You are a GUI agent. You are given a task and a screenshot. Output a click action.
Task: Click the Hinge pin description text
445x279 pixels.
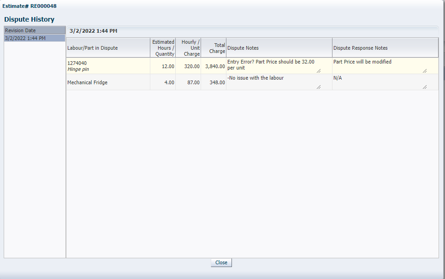click(x=78, y=69)
